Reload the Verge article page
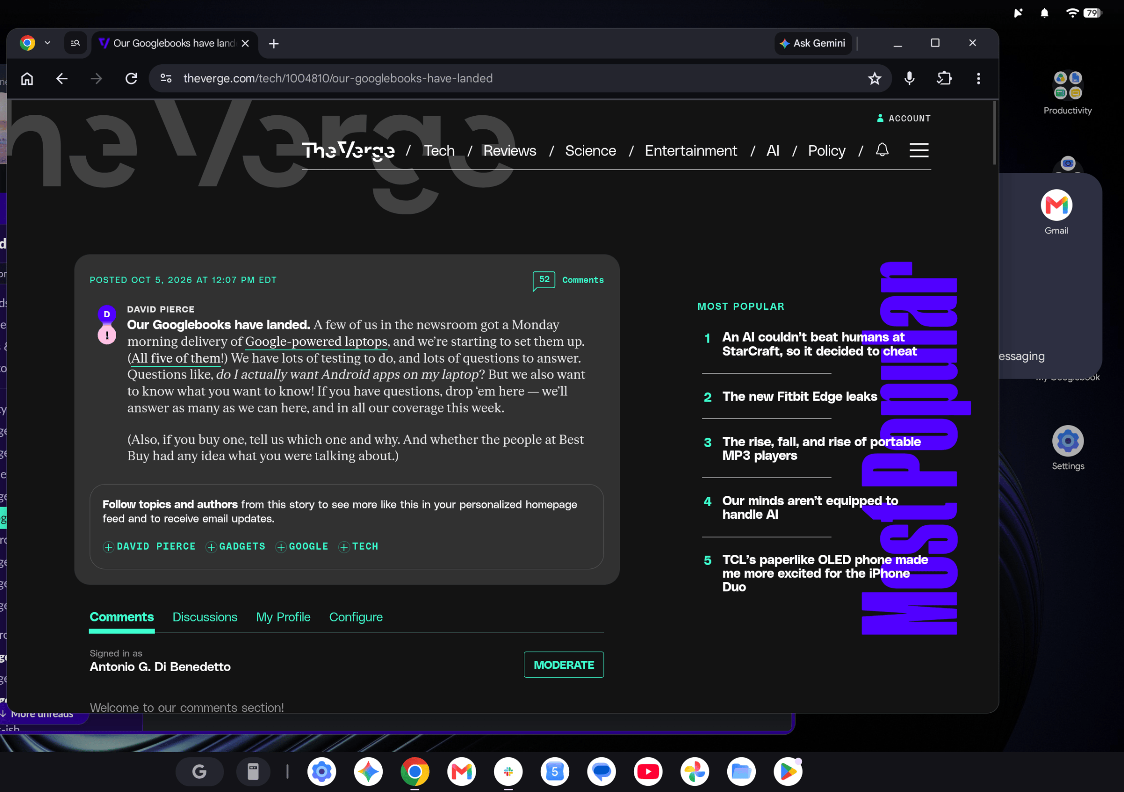Image resolution: width=1124 pixels, height=792 pixels. 131,78
